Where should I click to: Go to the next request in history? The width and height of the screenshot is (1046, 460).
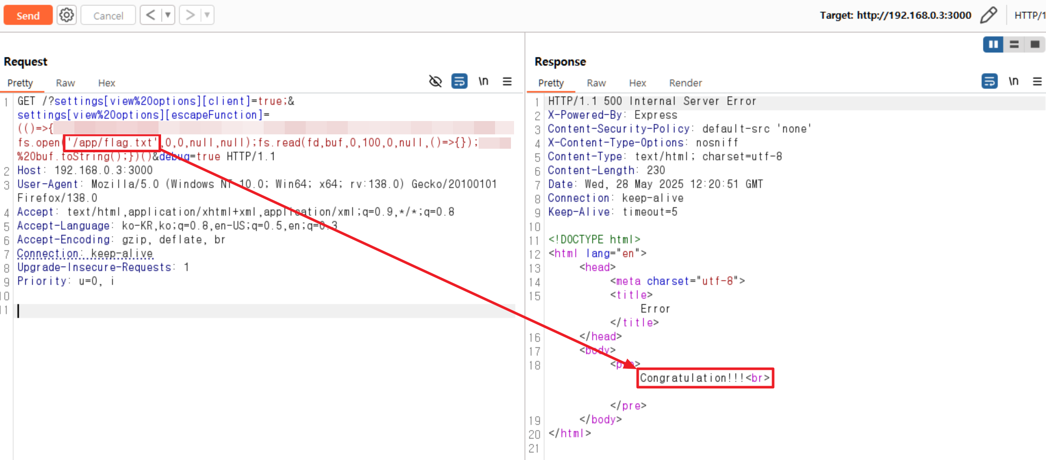[190, 15]
